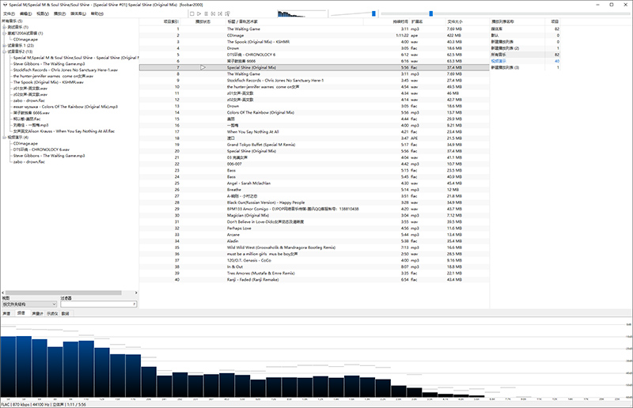Switch to the 歌词 lyrics tab
This screenshot has width=633, height=408.
(65, 313)
